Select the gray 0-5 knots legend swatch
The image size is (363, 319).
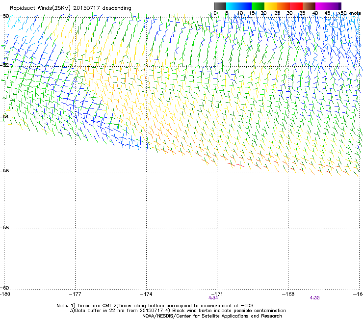click(x=220, y=6)
